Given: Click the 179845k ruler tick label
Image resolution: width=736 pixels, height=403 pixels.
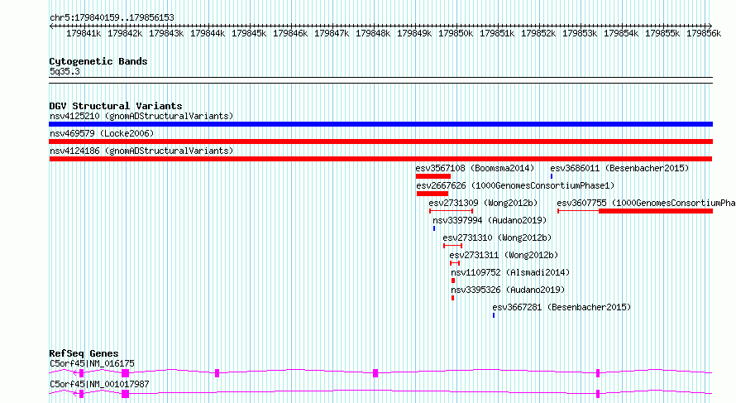Looking at the screenshot, I should pyautogui.click(x=249, y=33).
